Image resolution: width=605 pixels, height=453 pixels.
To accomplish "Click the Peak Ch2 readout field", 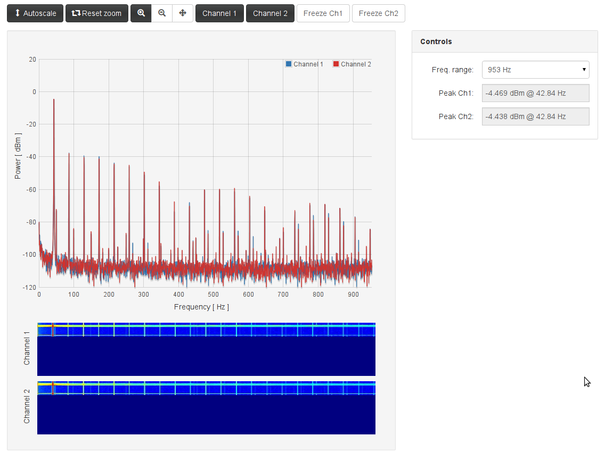I will click(x=535, y=116).
